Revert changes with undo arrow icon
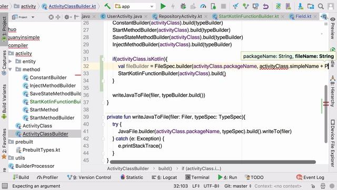Image resolution: width=337 pixels, height=190 pixels. 266,6
